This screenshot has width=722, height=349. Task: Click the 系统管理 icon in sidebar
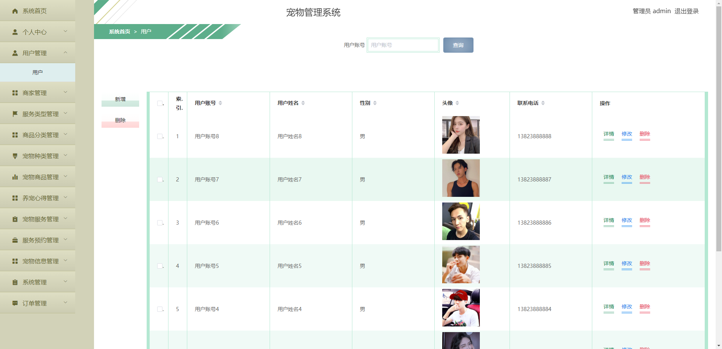coord(15,282)
